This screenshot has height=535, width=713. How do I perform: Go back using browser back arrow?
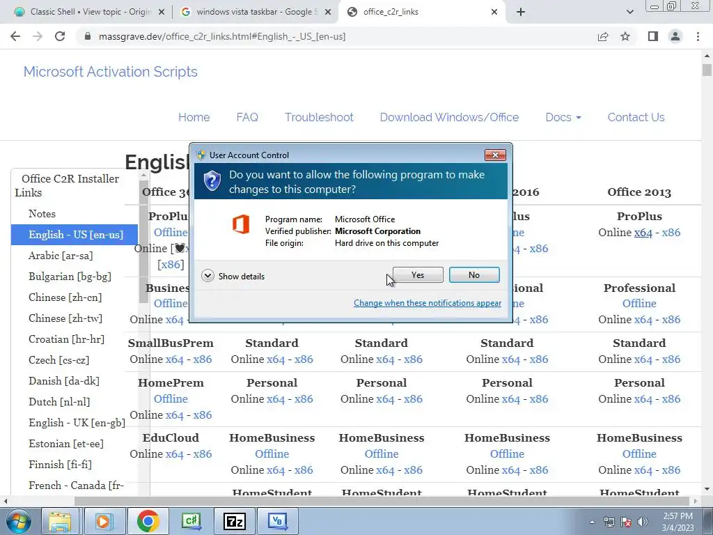click(15, 36)
